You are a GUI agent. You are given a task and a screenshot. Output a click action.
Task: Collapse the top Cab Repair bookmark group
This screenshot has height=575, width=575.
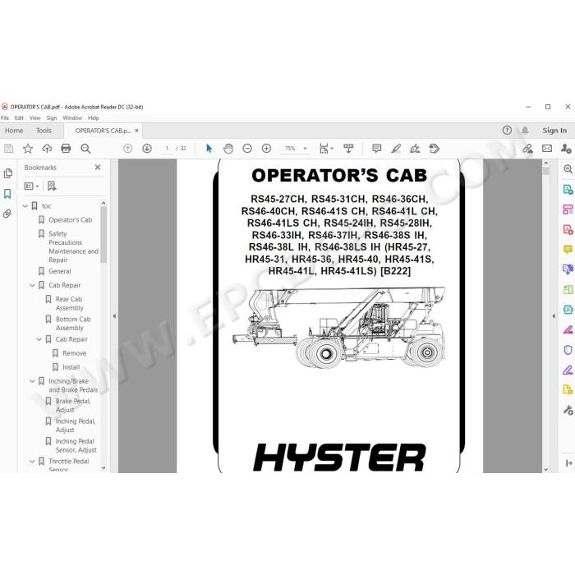pyautogui.click(x=32, y=285)
